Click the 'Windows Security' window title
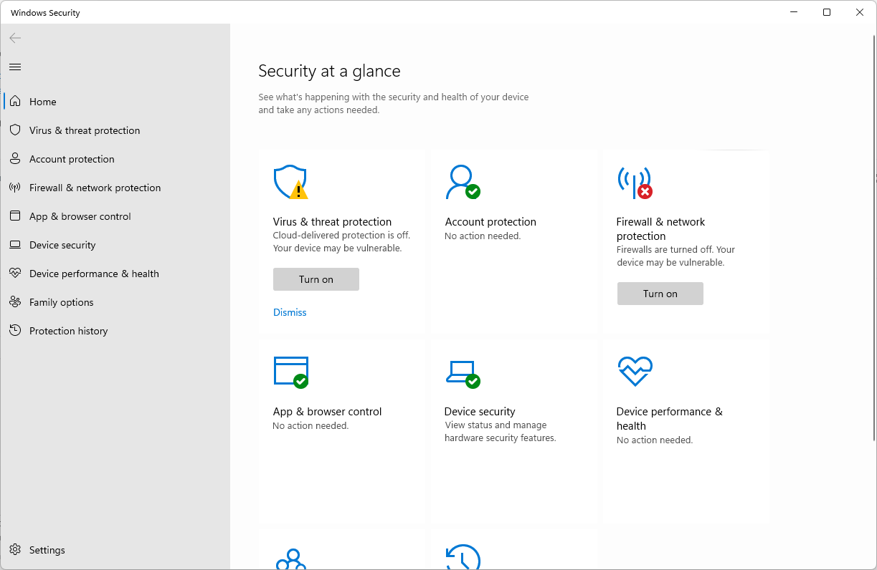Viewport: 877px width, 570px height. [45, 13]
